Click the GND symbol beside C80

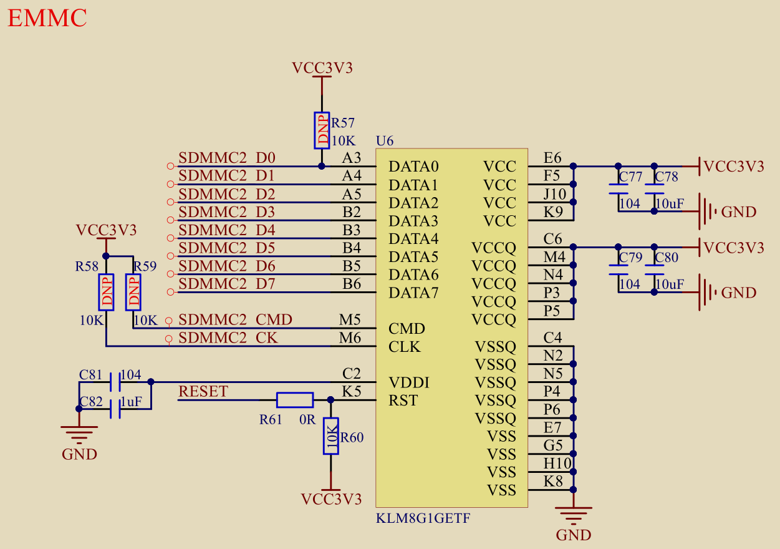click(x=708, y=293)
